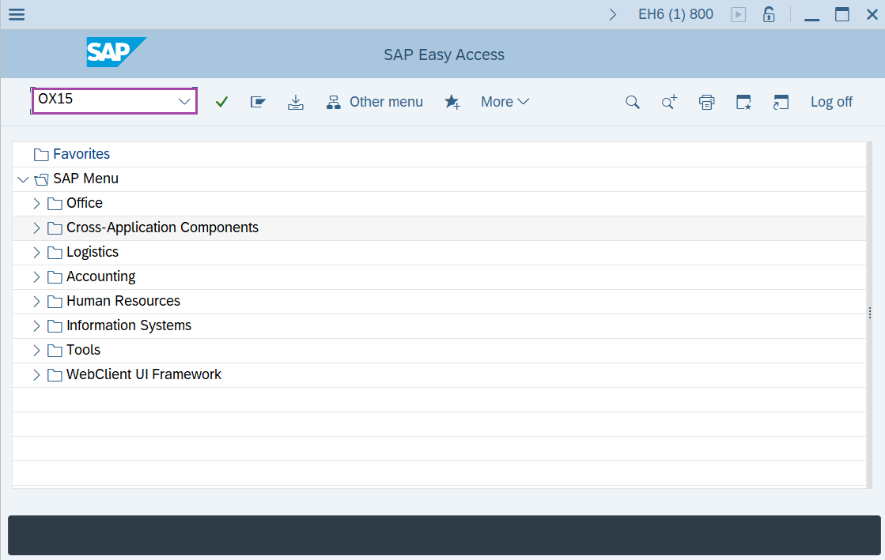Click the download/documents toolbar icon
Screen dimensions: 885x560
point(295,101)
